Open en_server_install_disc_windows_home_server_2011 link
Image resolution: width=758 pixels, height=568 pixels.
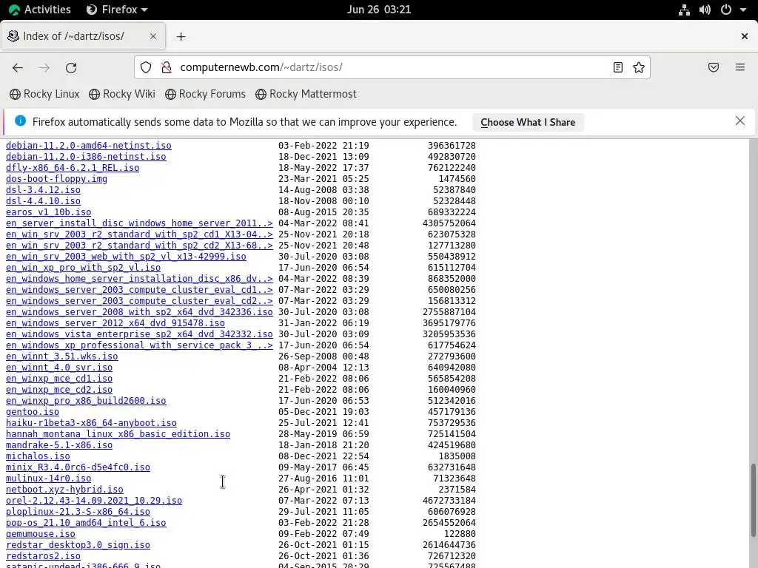tap(139, 223)
